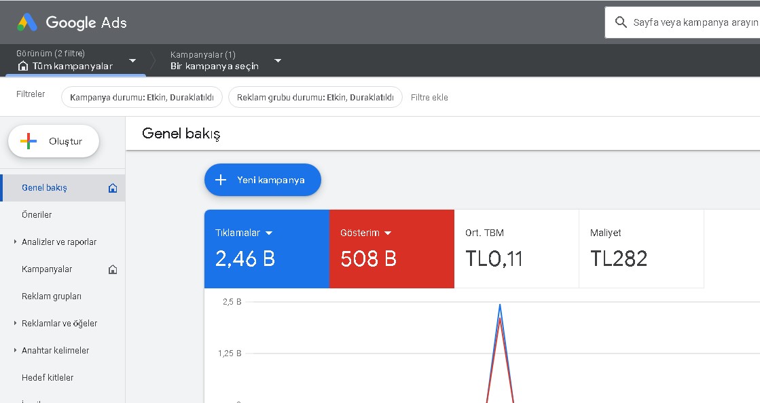The width and height of the screenshot is (760, 403).
Task: Expand Anahtar kelimeler section
Action: point(15,350)
